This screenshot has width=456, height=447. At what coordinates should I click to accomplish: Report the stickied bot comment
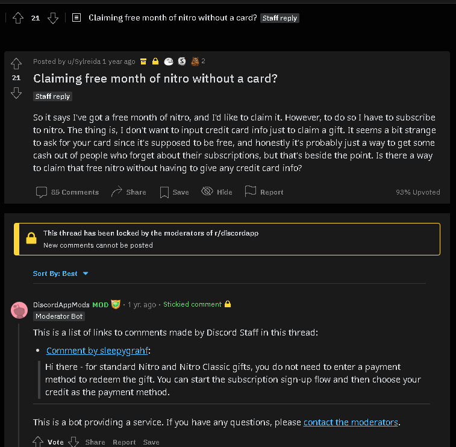pyautogui.click(x=124, y=442)
